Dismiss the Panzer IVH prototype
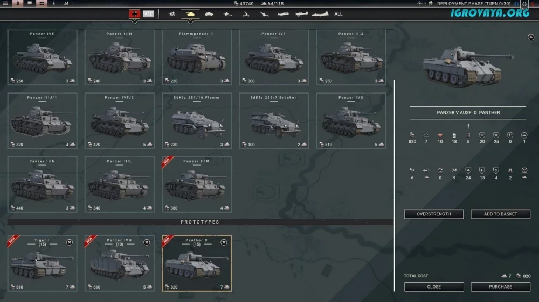The height and width of the screenshot is (302, 539). [147, 242]
